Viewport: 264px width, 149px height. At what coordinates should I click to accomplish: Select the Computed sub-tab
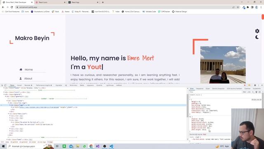click(200, 89)
